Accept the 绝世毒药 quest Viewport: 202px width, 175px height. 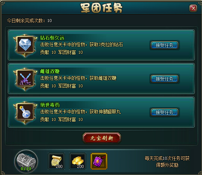(165, 112)
